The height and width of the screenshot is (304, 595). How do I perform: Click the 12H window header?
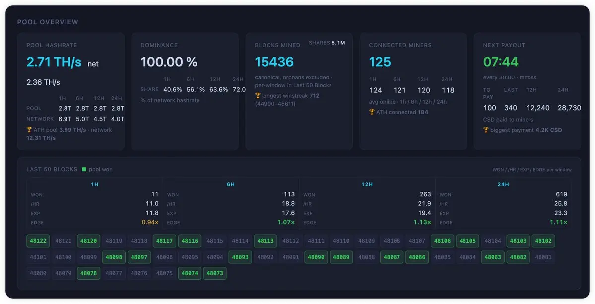pyautogui.click(x=367, y=184)
